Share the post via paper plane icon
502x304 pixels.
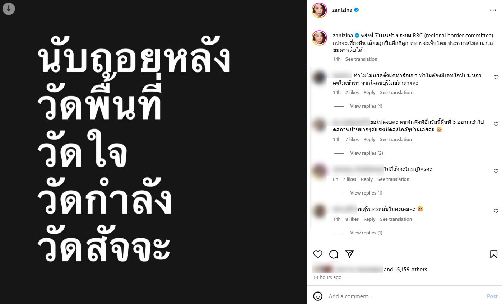click(349, 254)
